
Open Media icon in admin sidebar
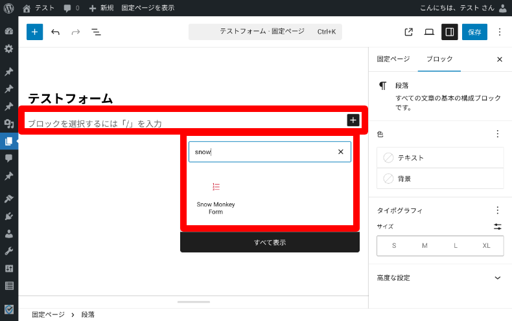(x=9, y=124)
